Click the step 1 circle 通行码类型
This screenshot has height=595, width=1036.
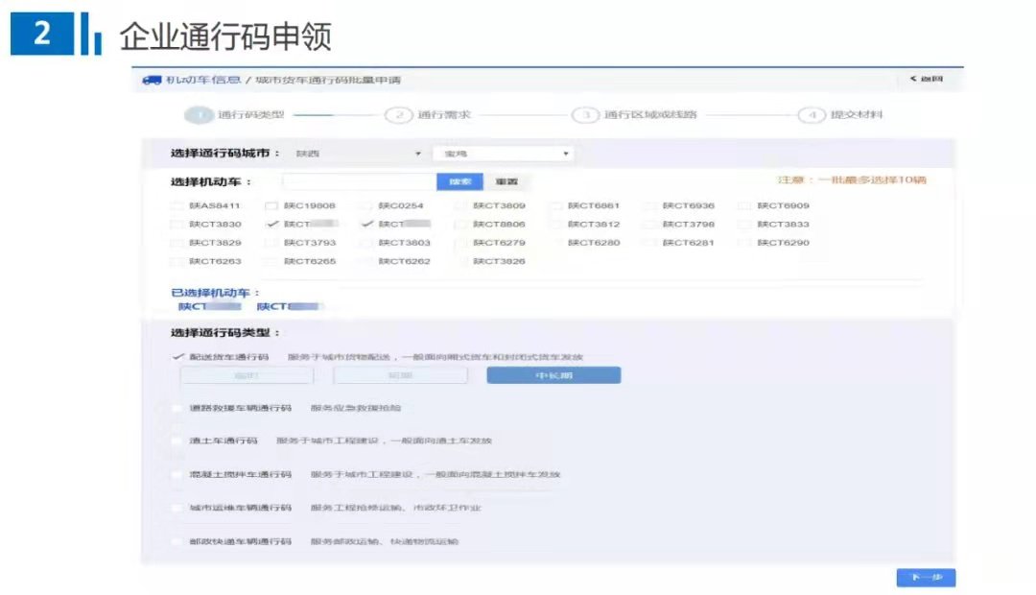pyautogui.click(x=199, y=115)
